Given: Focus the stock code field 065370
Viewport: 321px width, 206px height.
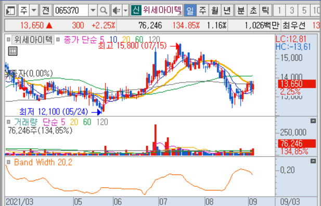Looking at the screenshot, I should point(71,10).
